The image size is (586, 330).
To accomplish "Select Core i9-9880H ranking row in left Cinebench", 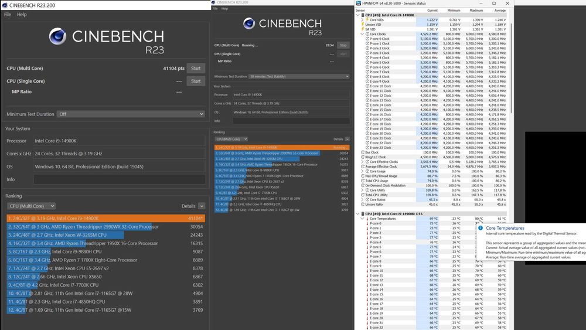I will [105, 251].
